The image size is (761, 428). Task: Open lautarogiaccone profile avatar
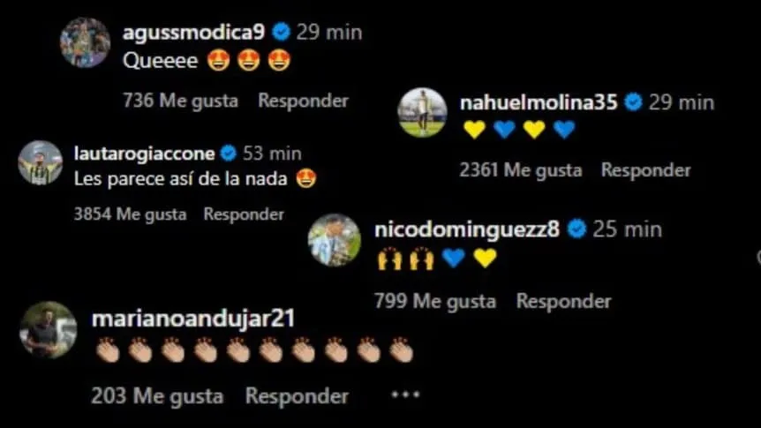(x=41, y=163)
